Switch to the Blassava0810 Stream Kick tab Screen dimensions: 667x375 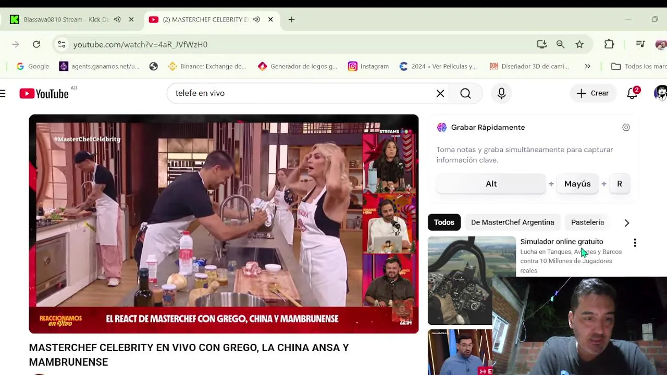tap(65, 19)
